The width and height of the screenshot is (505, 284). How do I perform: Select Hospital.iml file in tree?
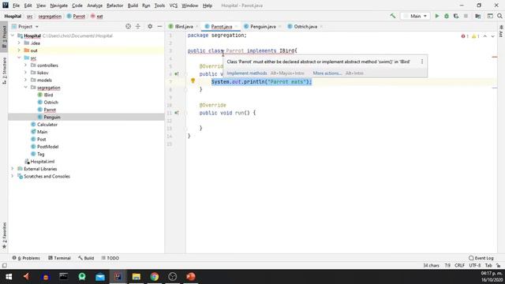(42, 162)
